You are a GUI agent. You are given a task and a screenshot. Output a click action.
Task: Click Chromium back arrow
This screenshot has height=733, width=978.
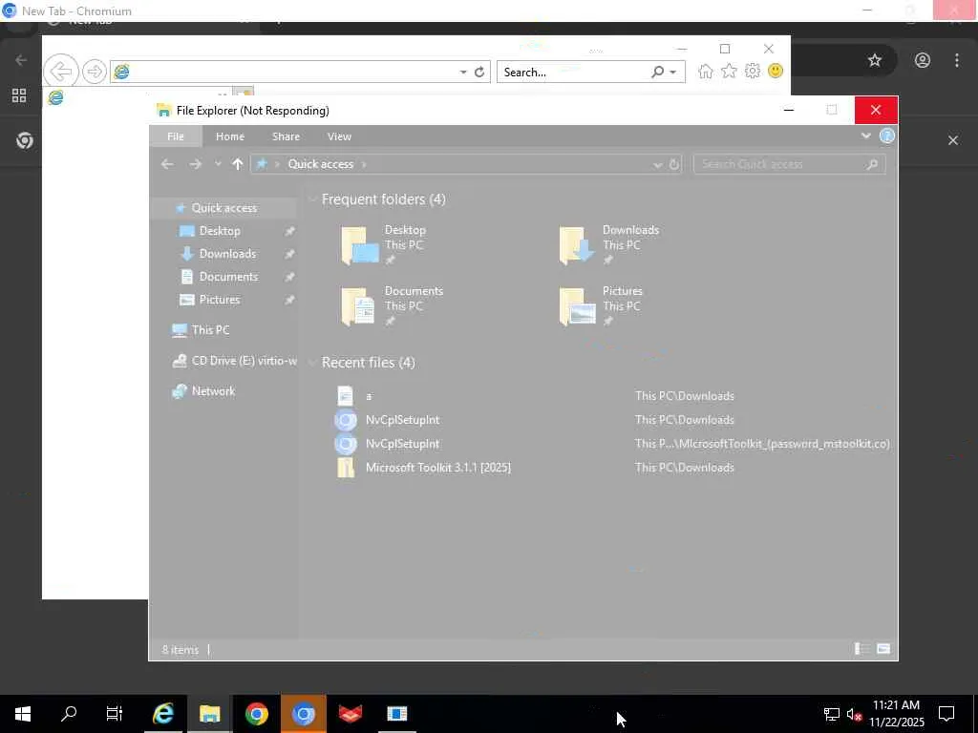(x=21, y=60)
